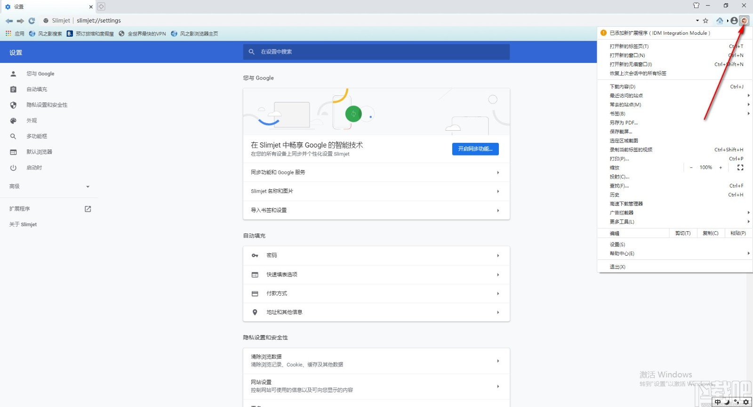Choose 选定区域截图 from the menu
This screenshot has width=753, height=407.
click(x=675, y=141)
